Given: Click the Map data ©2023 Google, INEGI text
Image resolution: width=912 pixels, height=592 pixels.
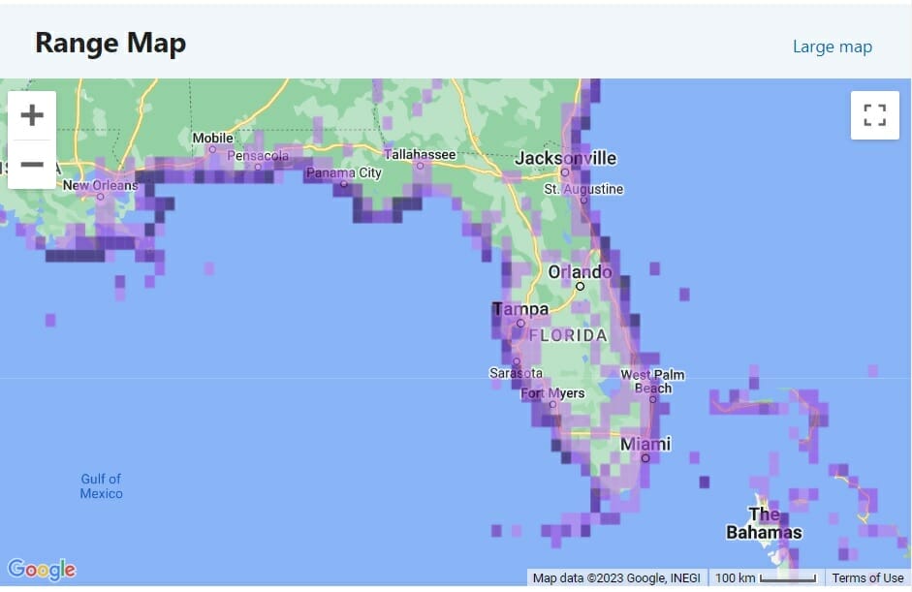Looking at the screenshot, I should [x=616, y=578].
